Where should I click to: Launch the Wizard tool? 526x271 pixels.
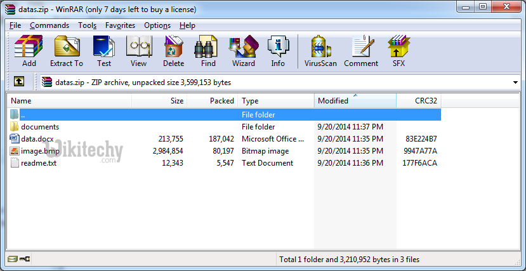(244, 51)
